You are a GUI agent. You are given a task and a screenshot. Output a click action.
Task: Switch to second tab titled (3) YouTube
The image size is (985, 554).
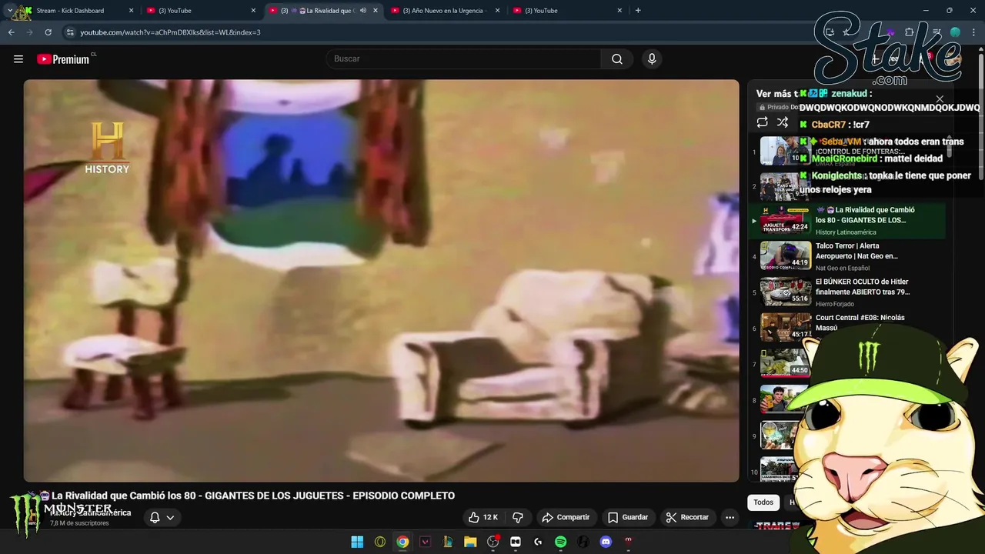click(202, 11)
